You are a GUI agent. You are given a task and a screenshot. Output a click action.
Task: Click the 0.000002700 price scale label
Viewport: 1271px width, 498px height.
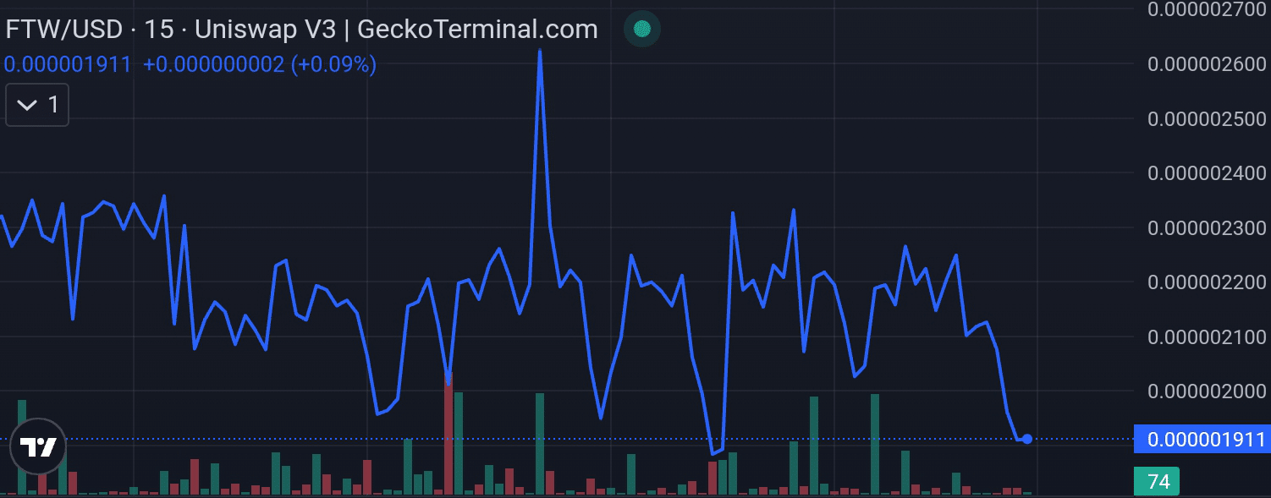point(1205,10)
